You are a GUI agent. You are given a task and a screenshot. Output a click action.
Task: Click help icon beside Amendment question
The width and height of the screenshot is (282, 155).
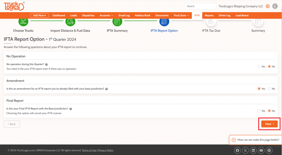click(x=107, y=89)
